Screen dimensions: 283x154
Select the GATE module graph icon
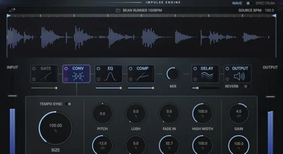click(x=46, y=77)
